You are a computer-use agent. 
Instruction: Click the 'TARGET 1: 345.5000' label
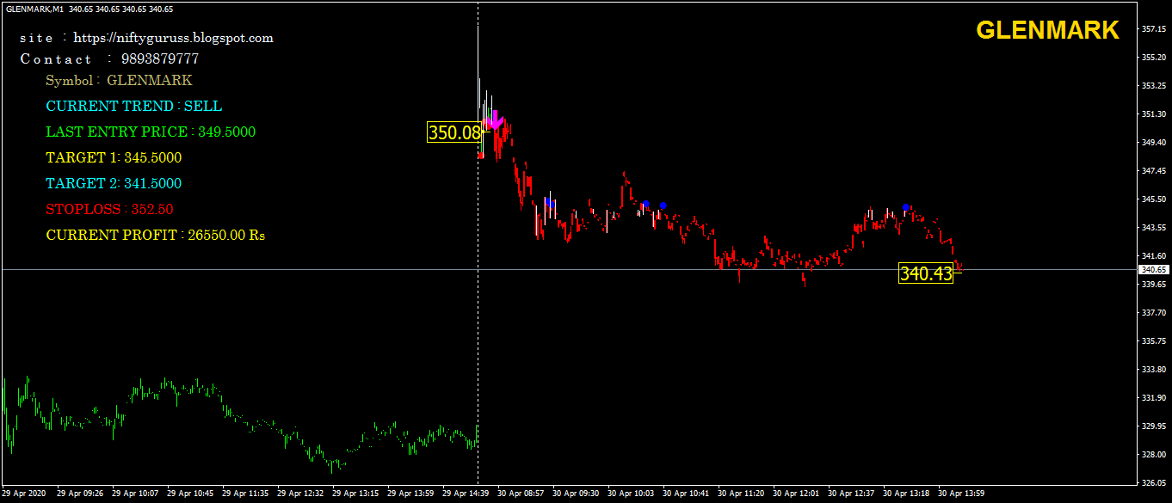click(x=114, y=157)
